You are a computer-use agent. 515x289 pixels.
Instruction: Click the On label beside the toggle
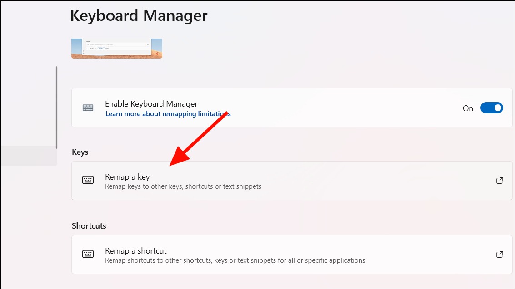pyautogui.click(x=468, y=108)
